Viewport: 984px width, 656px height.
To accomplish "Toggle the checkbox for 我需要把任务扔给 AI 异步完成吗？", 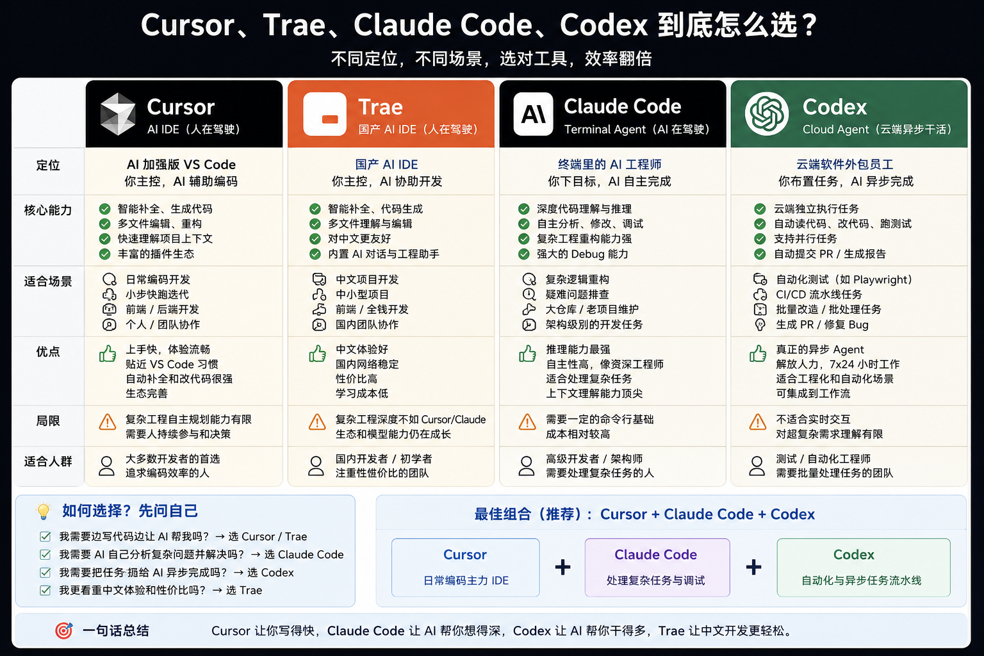I will pyautogui.click(x=45, y=573).
